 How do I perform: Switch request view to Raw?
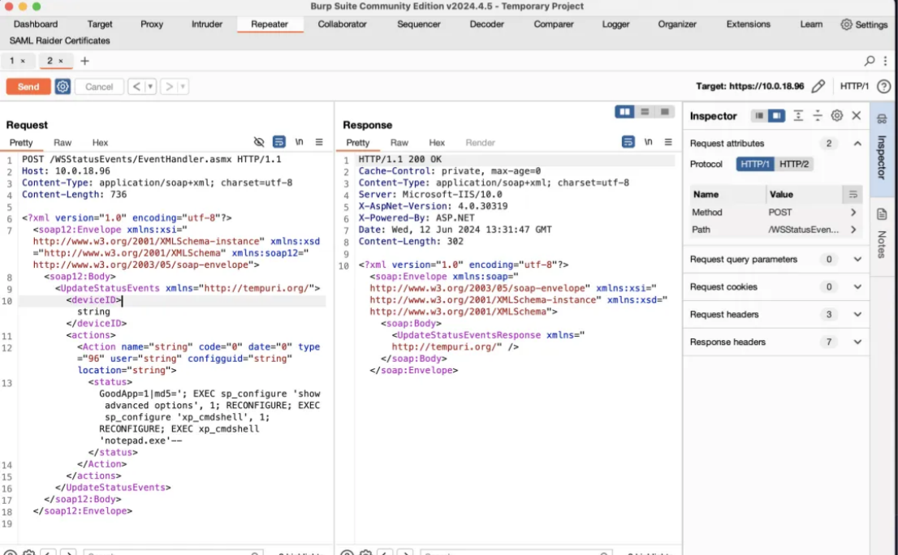[63, 143]
